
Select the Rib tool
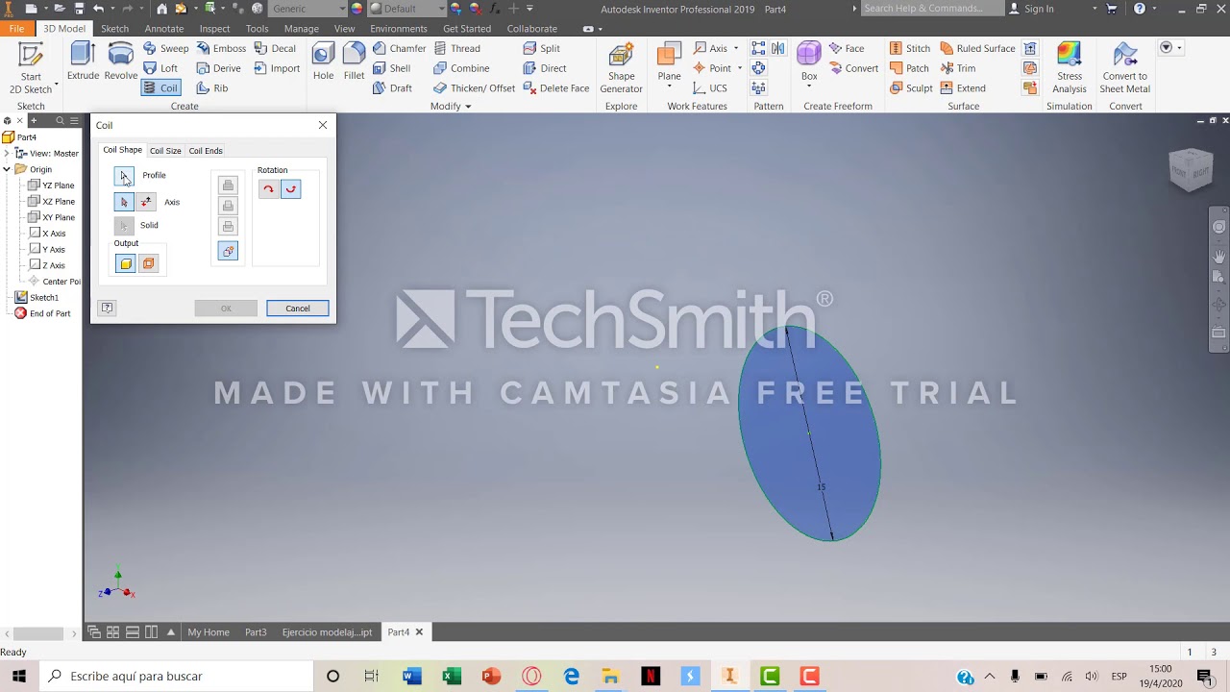[x=212, y=88]
